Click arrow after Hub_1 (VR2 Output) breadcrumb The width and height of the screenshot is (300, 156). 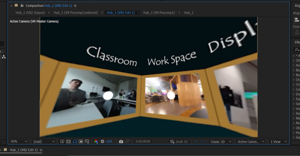point(49,13)
